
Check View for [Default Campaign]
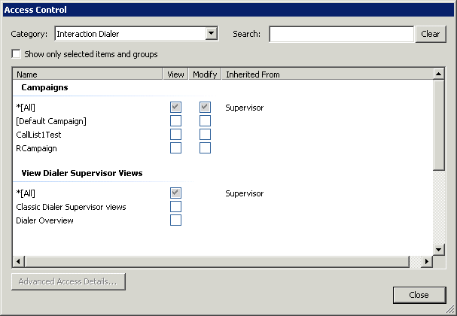[x=175, y=121]
